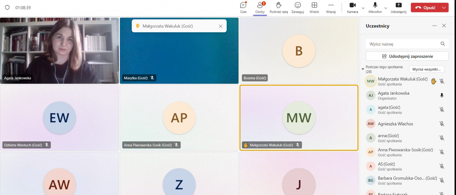Open Więcej more options menu

pos(331,8)
